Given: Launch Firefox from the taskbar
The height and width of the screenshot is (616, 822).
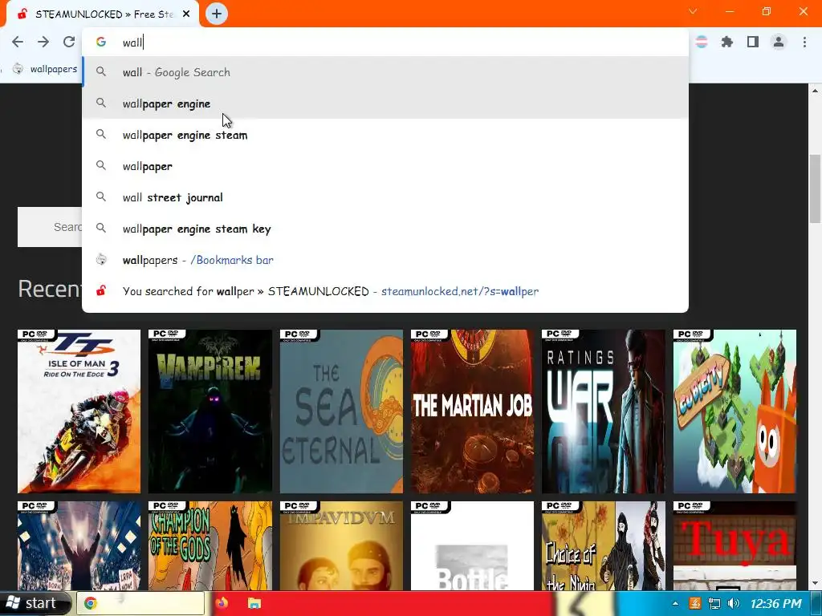Looking at the screenshot, I should click(x=222, y=603).
